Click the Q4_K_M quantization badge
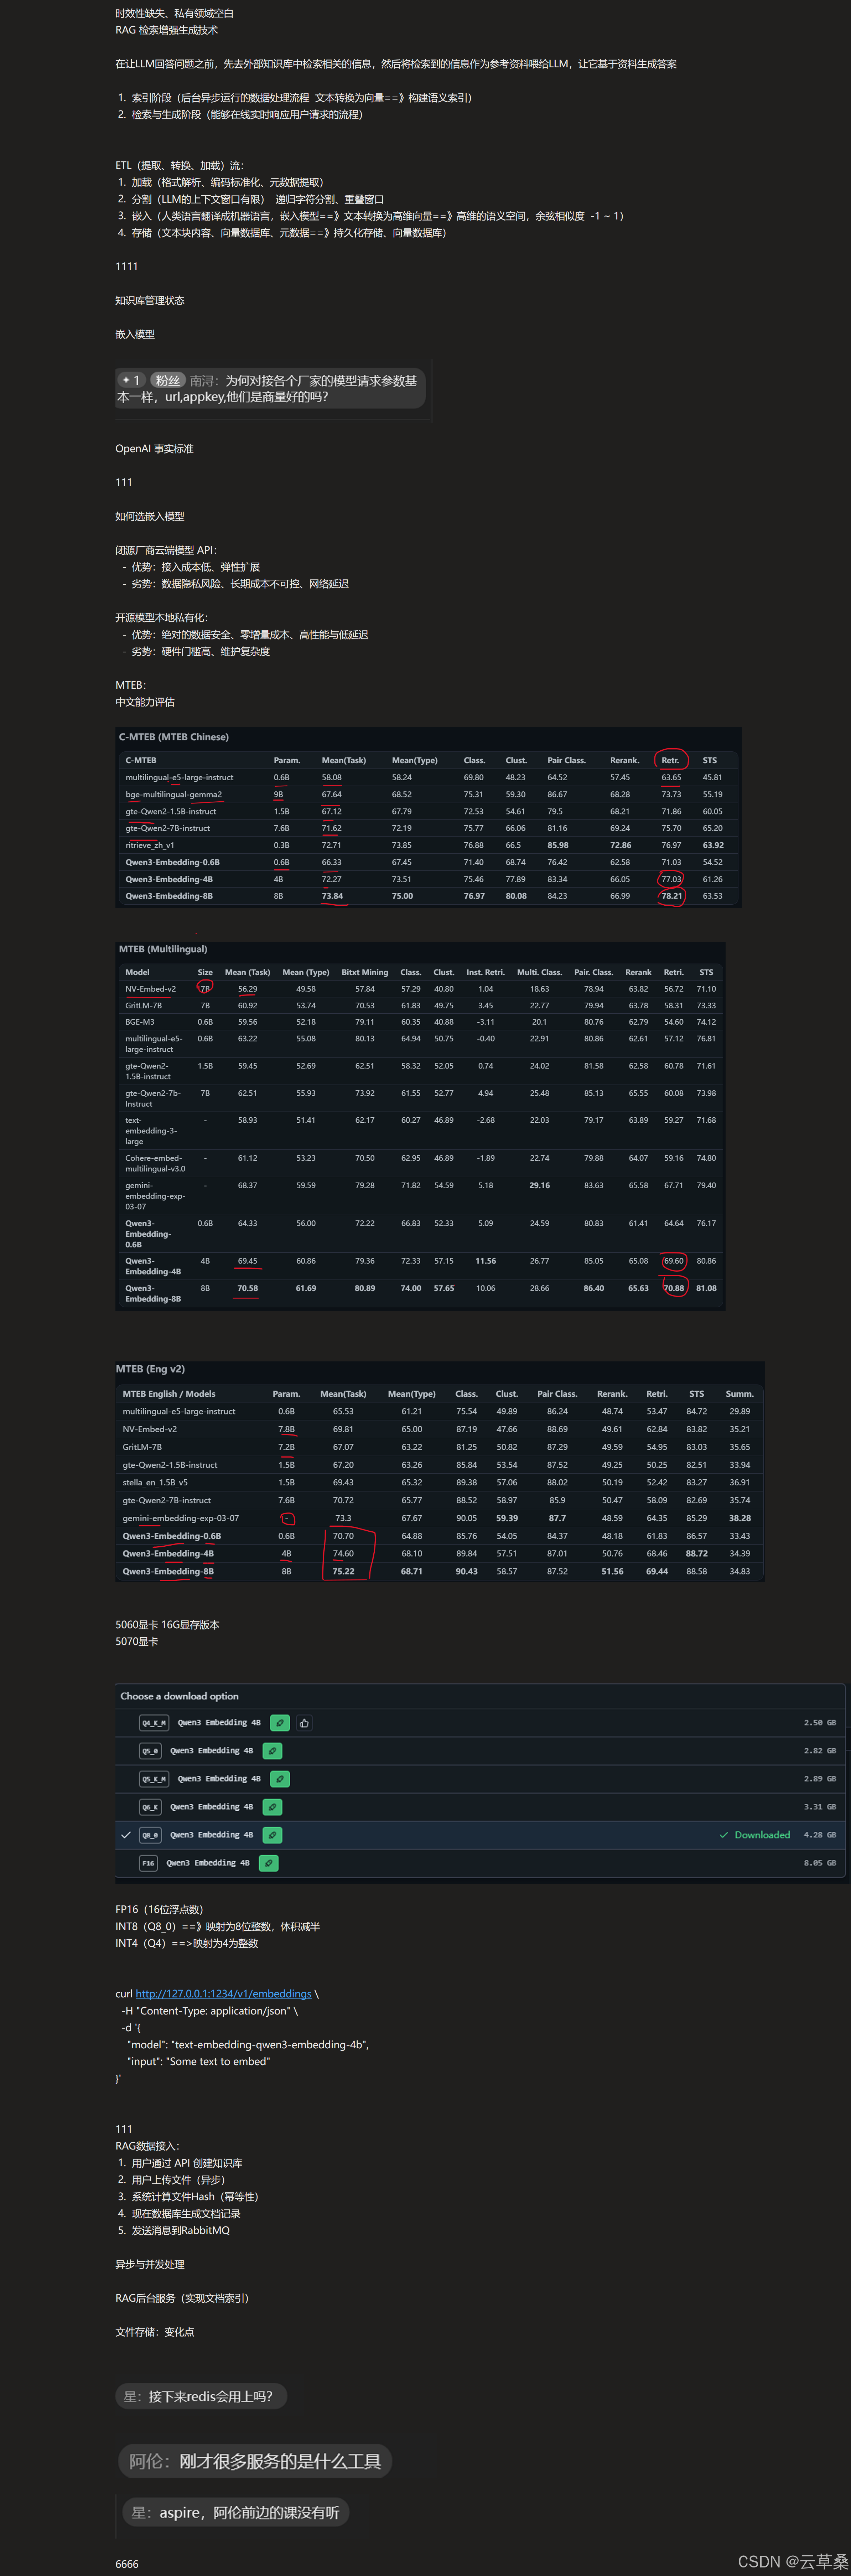Screen dimensions: 851x2576 pos(154,1723)
